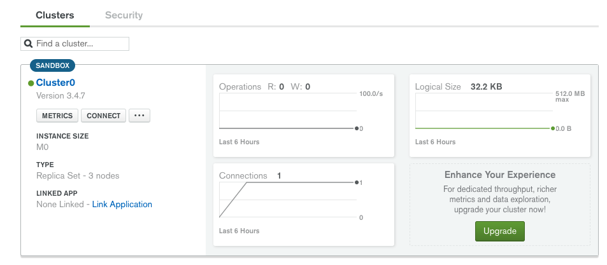This screenshot has height=265, width=607.
Task: Open the Connections chart panel
Action: (304, 205)
